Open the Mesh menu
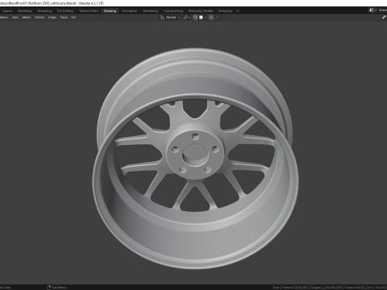The image size is (387, 290). tap(27, 18)
